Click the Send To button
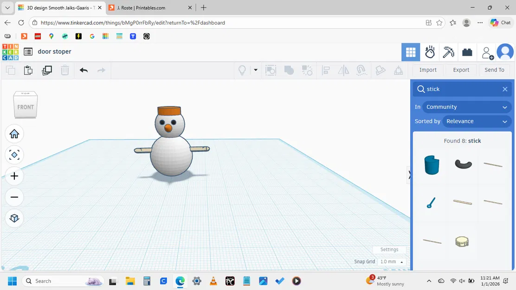 click(x=494, y=70)
